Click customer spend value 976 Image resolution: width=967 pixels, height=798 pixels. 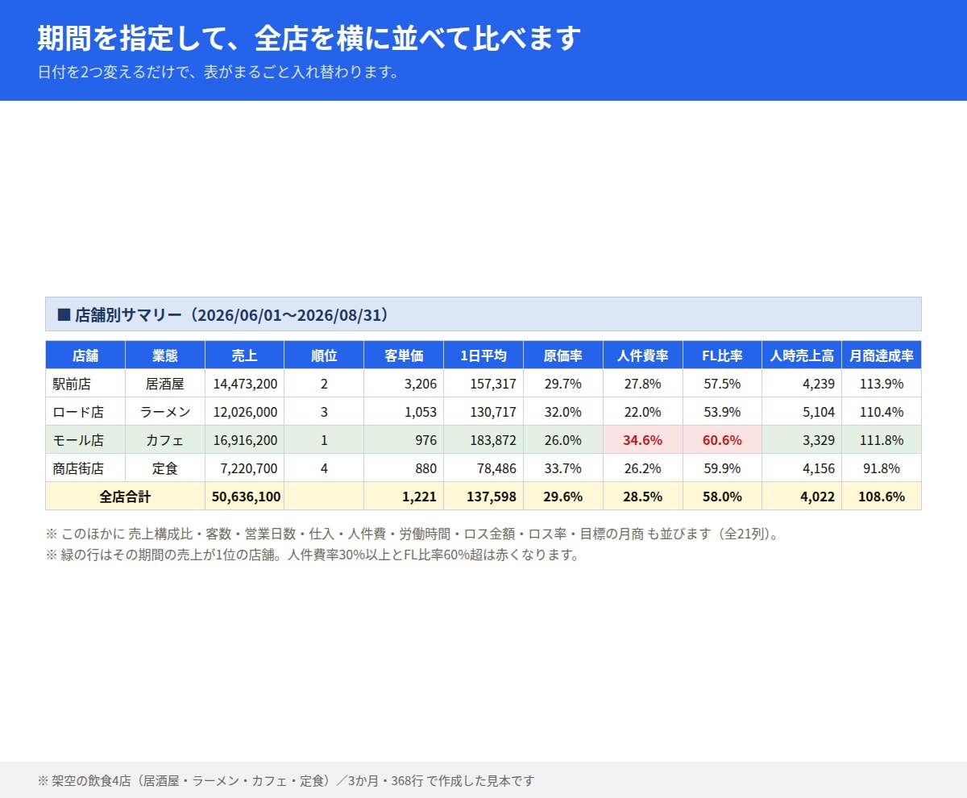[404, 440]
